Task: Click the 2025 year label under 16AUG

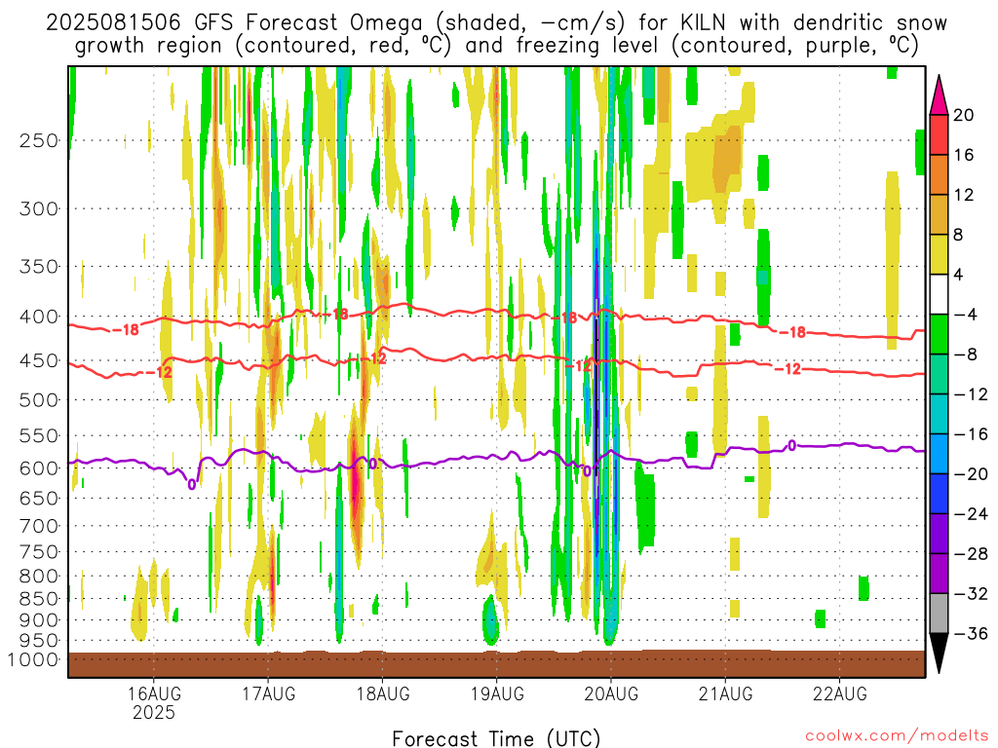Action: [153, 712]
